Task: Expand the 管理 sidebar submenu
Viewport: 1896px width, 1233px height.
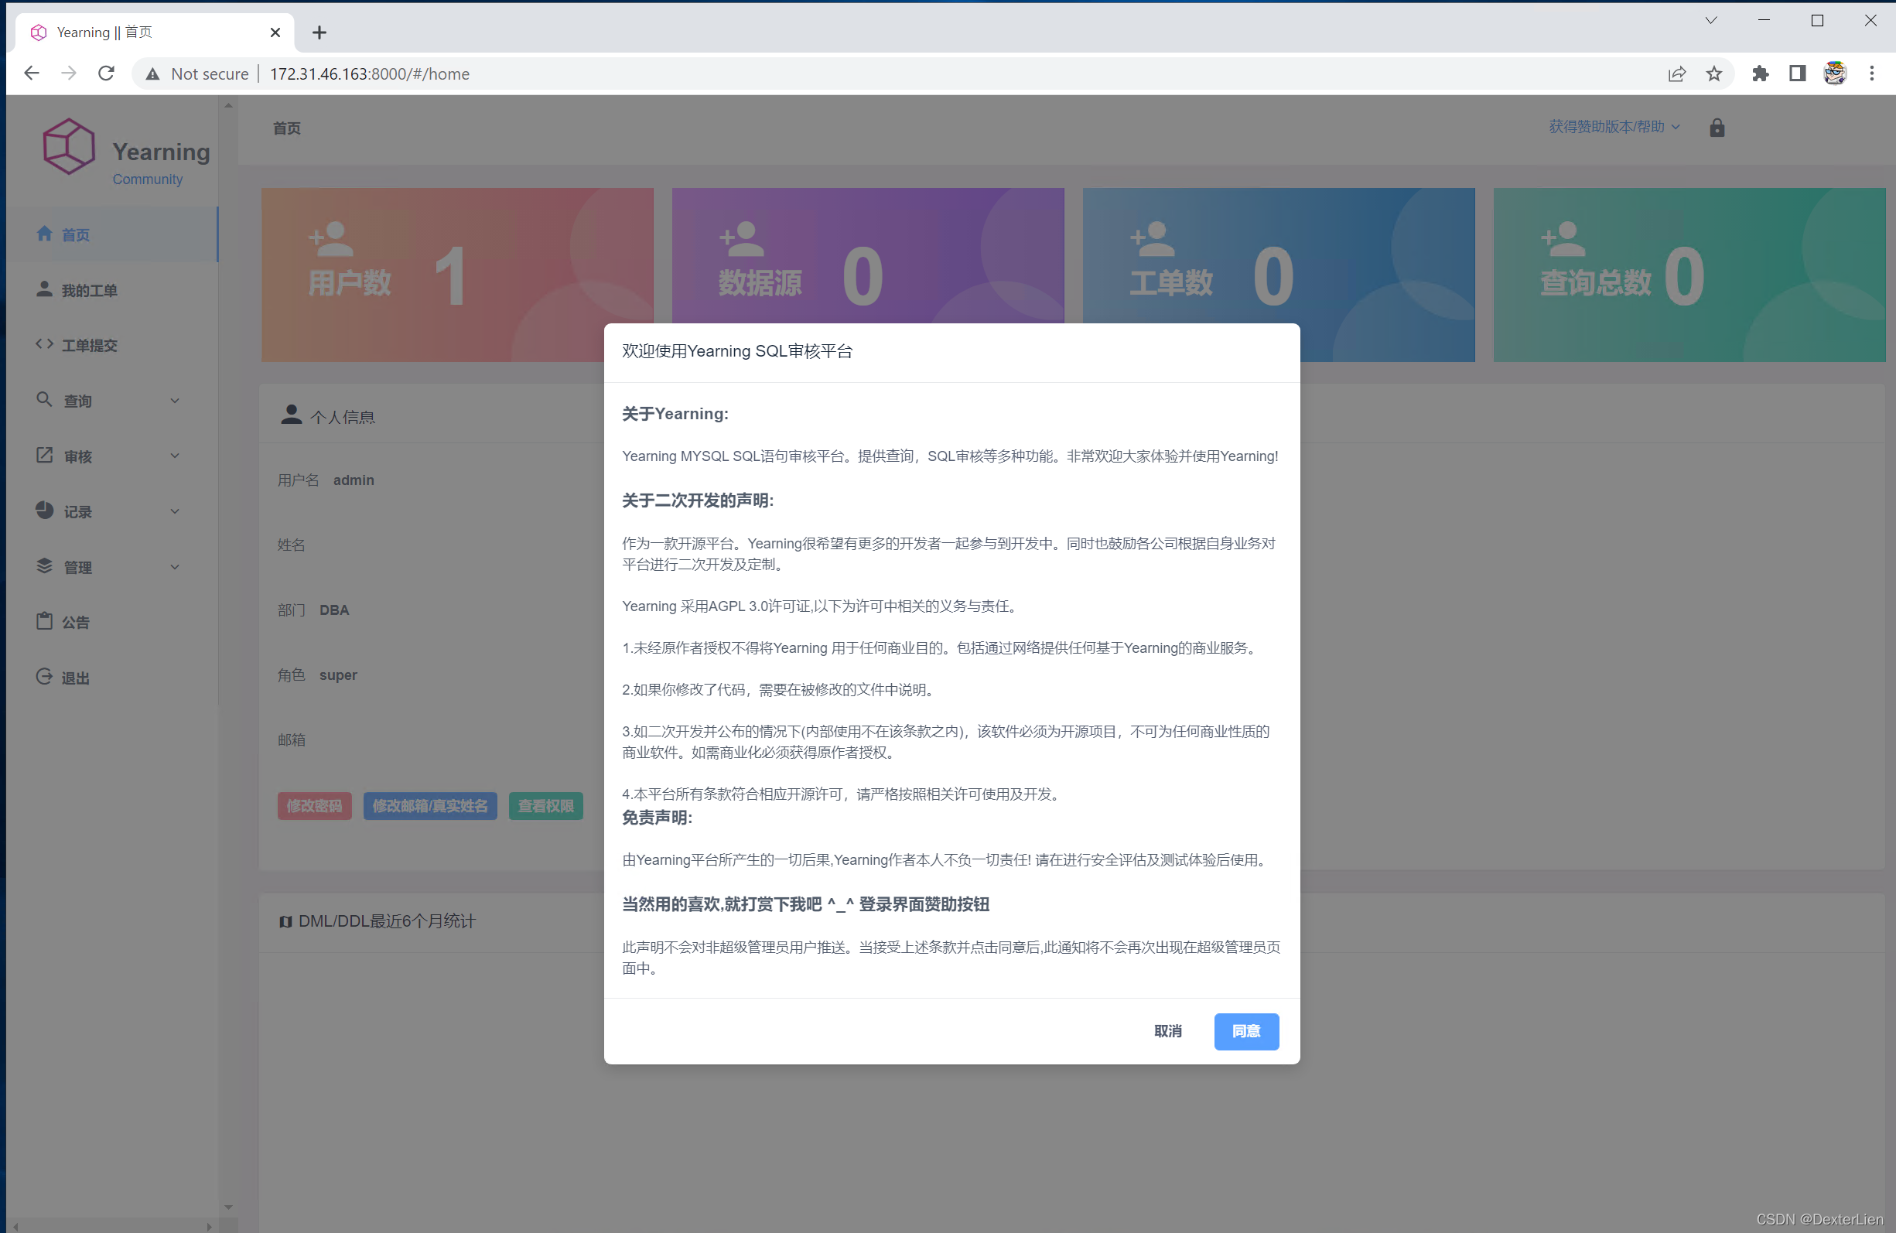Action: pyautogui.click(x=108, y=567)
